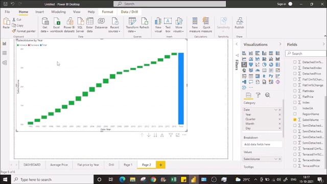The height and width of the screenshot is (184, 327).
Task: Switch to Data view in left sidebar
Action: click(5, 53)
